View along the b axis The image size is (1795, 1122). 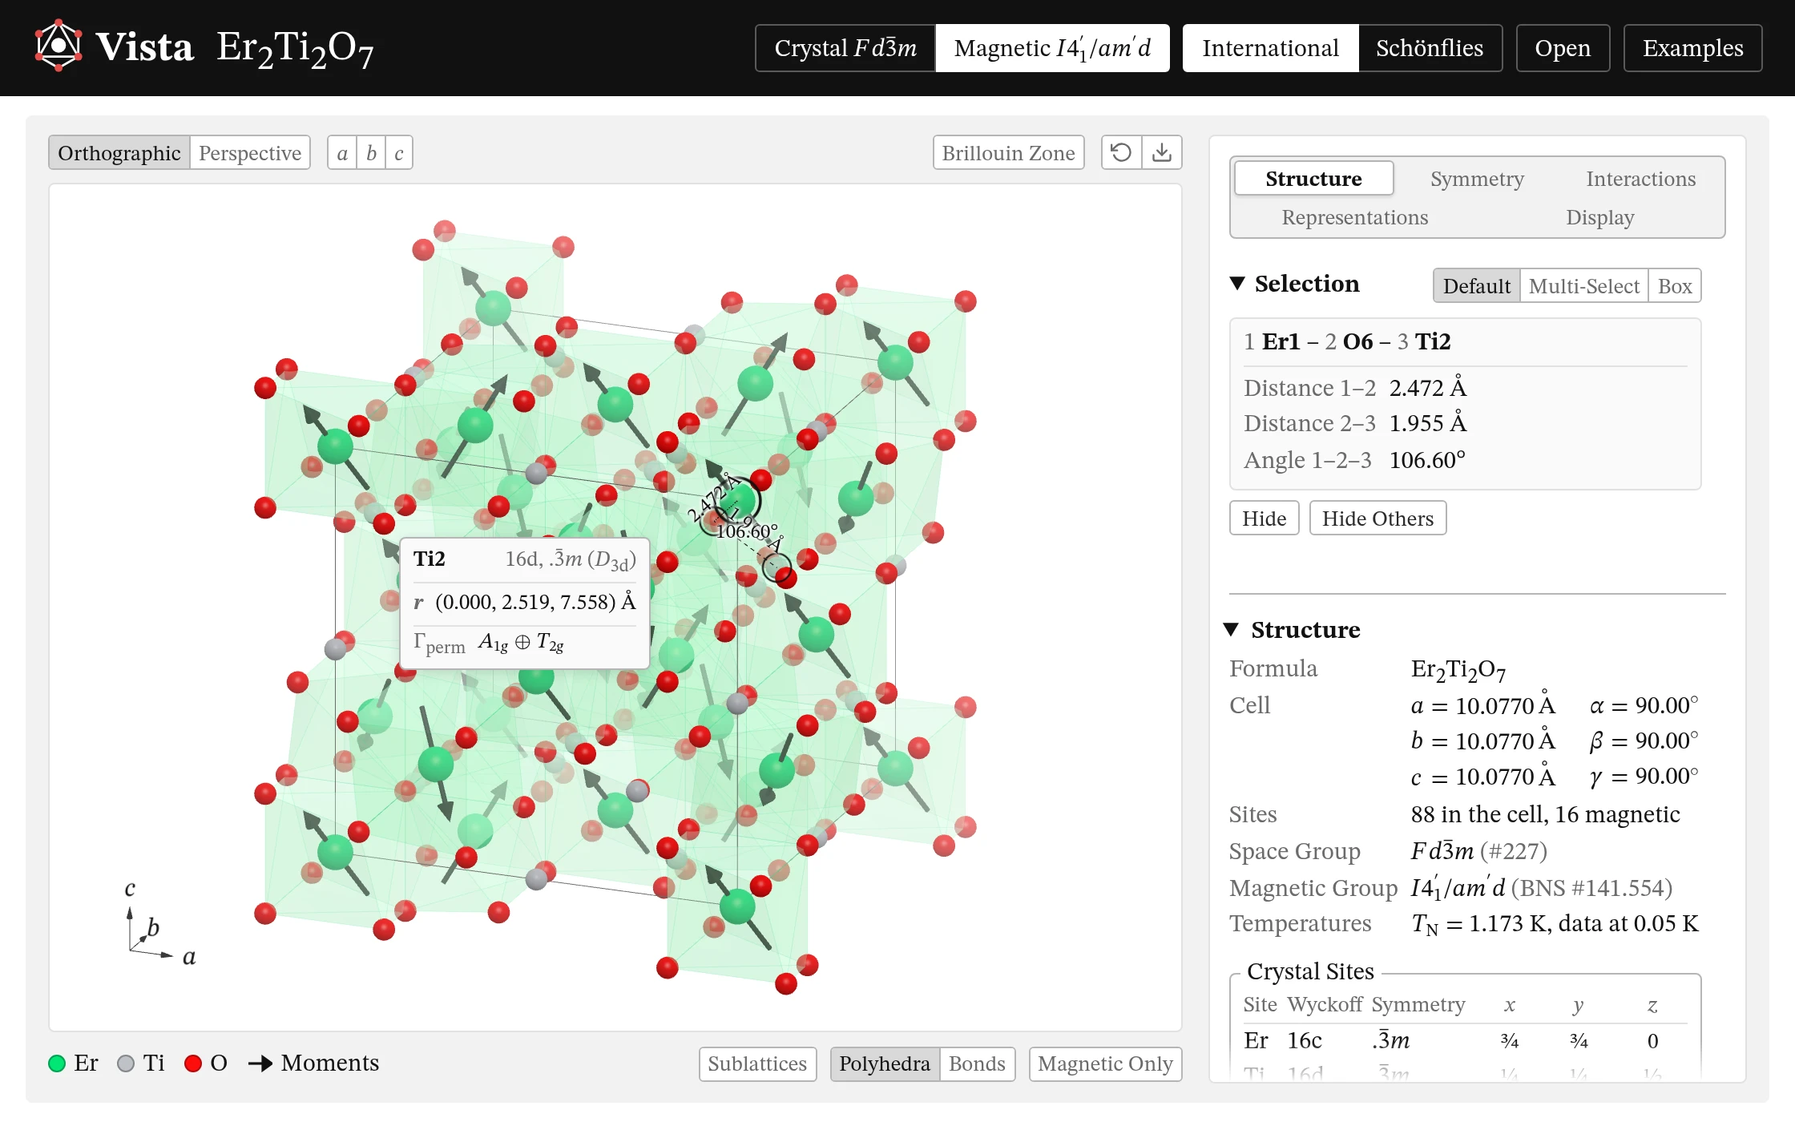coord(371,153)
